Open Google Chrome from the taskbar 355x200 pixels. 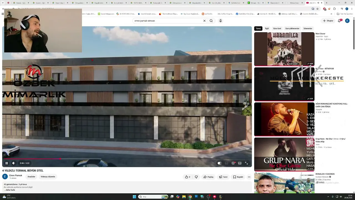point(190,197)
